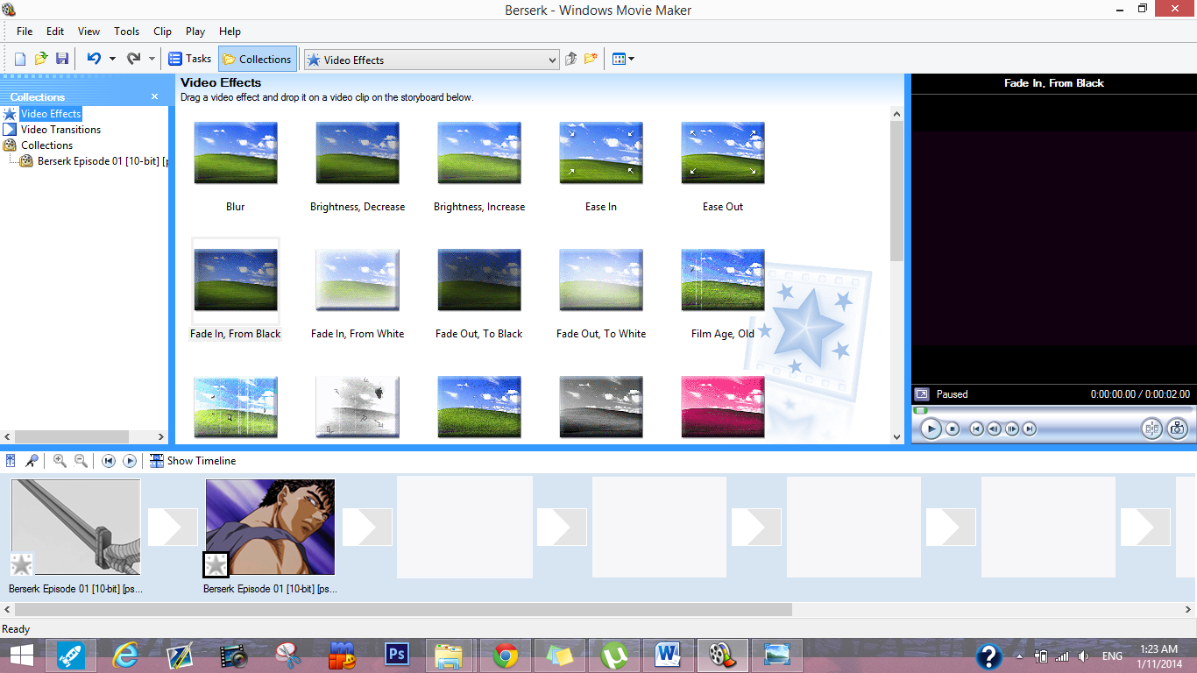Open the File menu
Image resolution: width=1197 pixels, height=673 pixels.
tap(25, 31)
